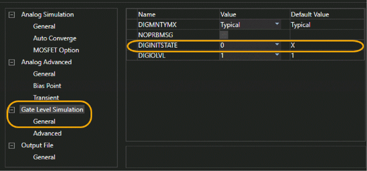Open the DIGMNTYMX value dropdown
Image resolution: width=367 pixels, height=171 pixels.
click(x=277, y=24)
